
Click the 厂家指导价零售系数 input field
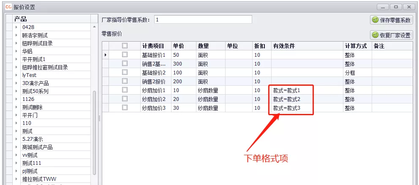point(203,20)
